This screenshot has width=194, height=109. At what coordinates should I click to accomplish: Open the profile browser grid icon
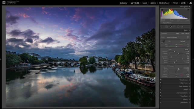(188, 37)
